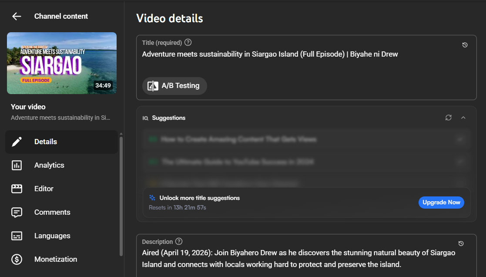Click the 'Unlock more title suggestions' text
The height and width of the screenshot is (277, 486).
click(200, 198)
